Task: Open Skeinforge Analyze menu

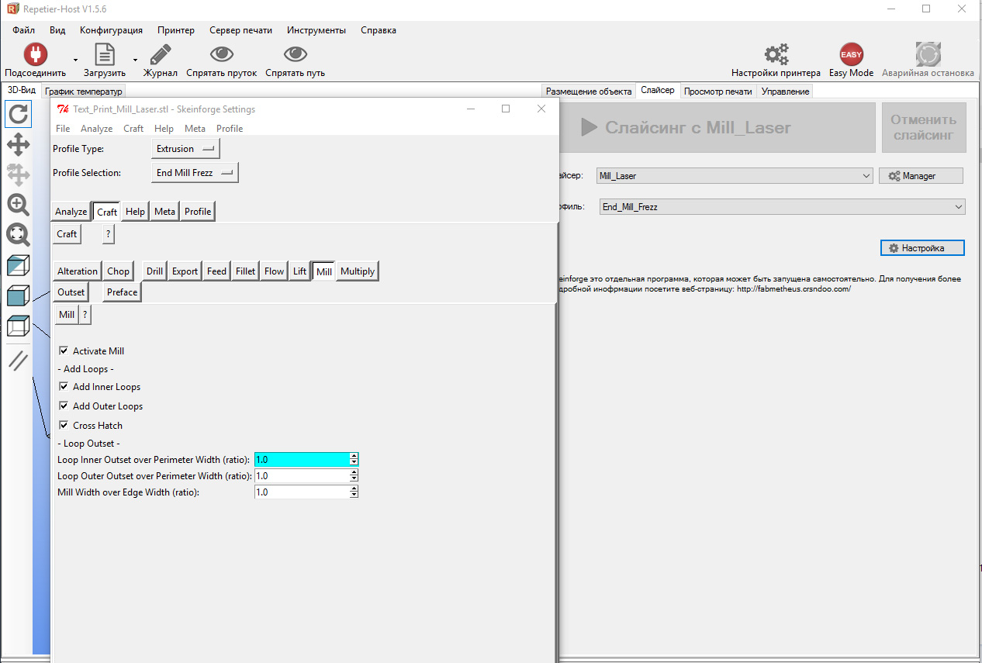Action: [x=97, y=129]
